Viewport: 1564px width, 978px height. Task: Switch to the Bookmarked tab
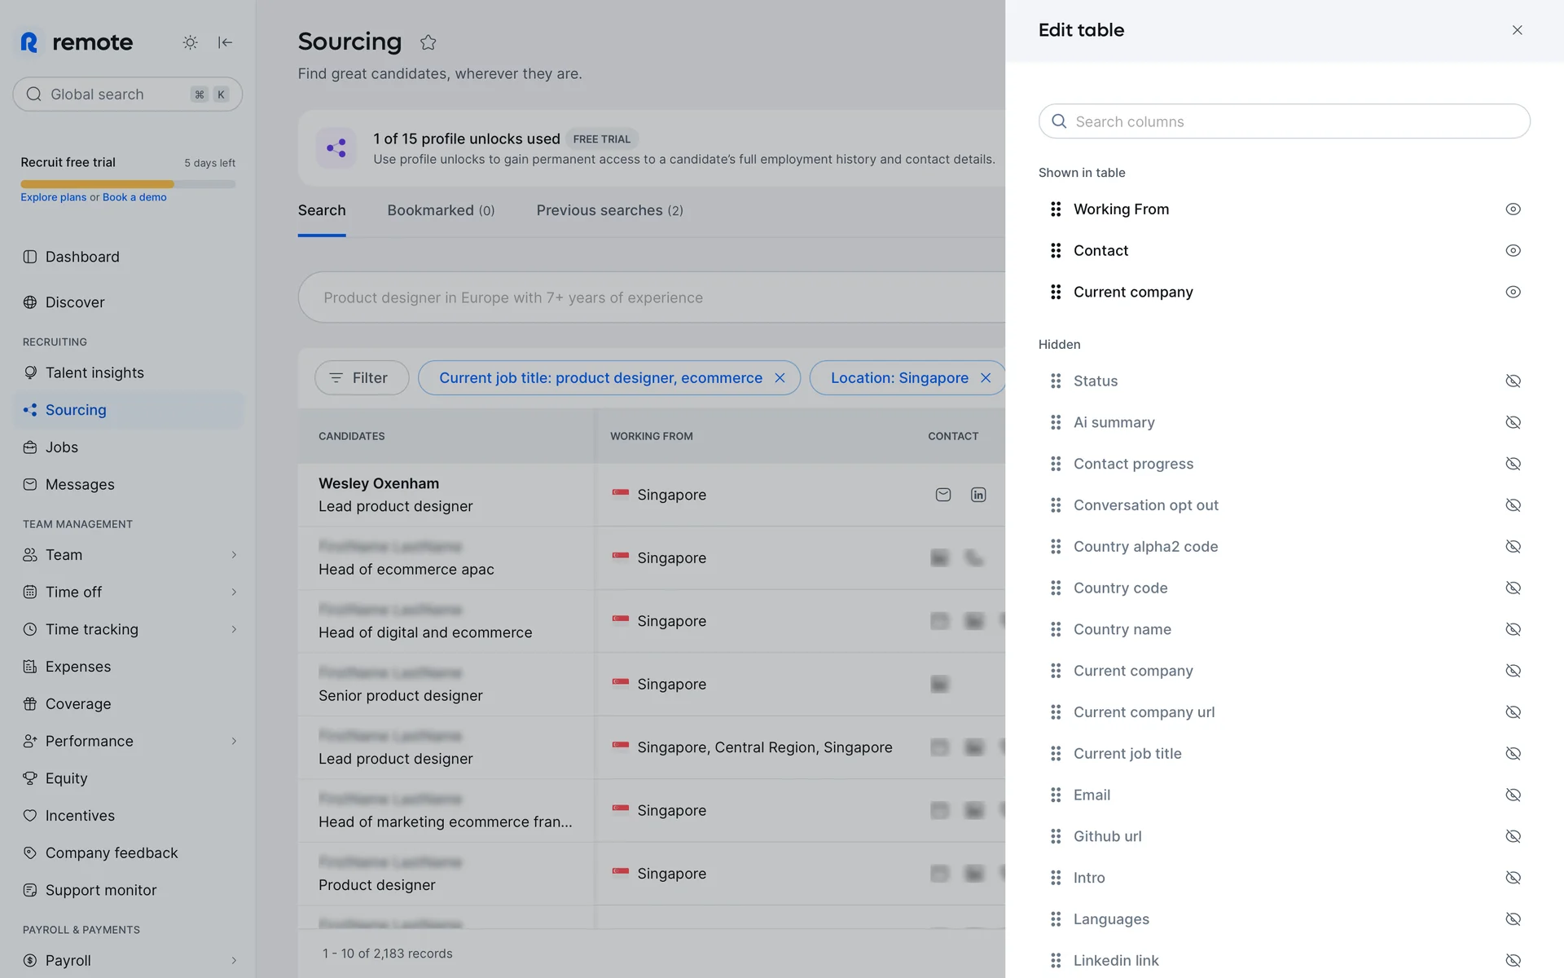click(x=441, y=210)
